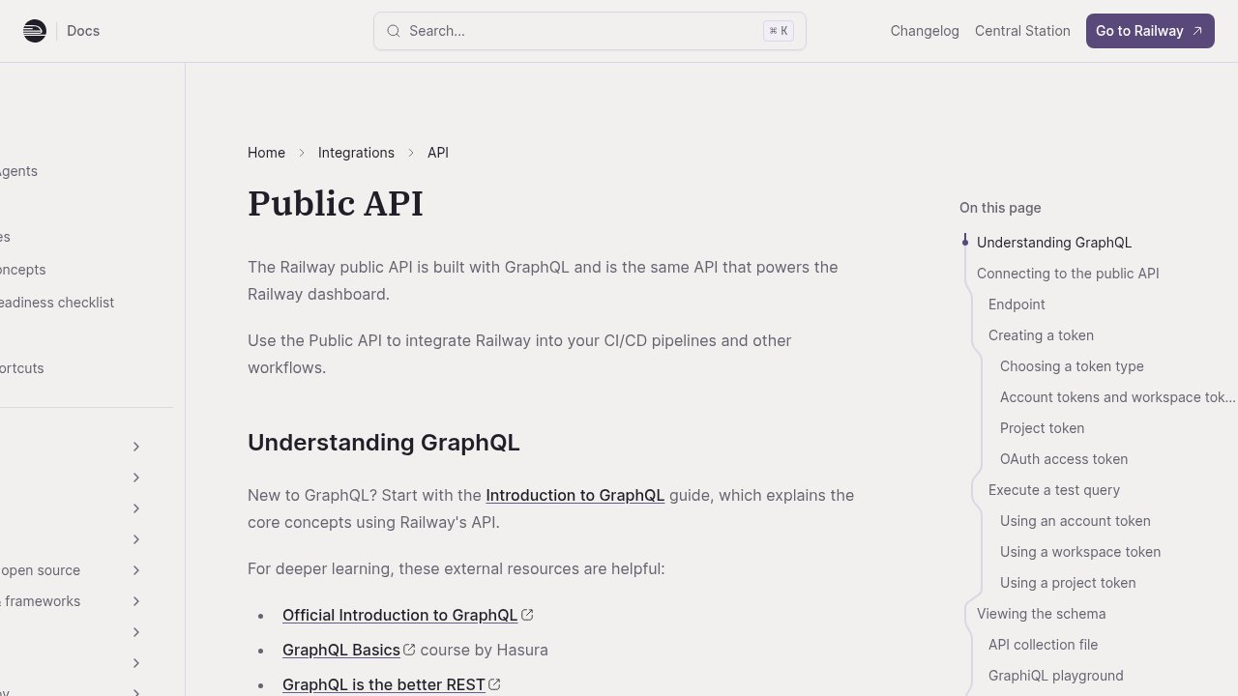Click the Go to Railway button
Screen dimensions: 1238x696
(1150, 31)
